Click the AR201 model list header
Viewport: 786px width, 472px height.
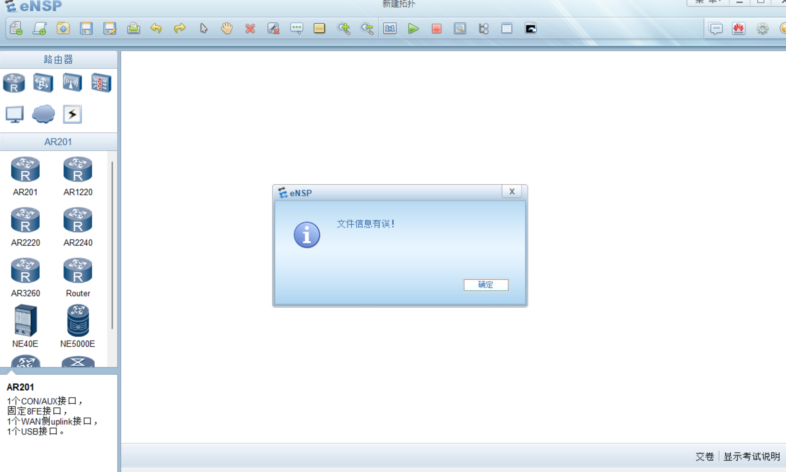tap(59, 142)
